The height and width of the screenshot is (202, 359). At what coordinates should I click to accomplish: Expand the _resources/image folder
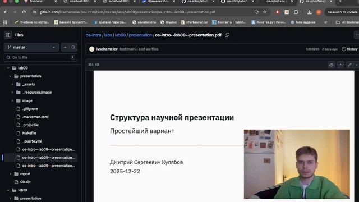[x=12, y=92]
